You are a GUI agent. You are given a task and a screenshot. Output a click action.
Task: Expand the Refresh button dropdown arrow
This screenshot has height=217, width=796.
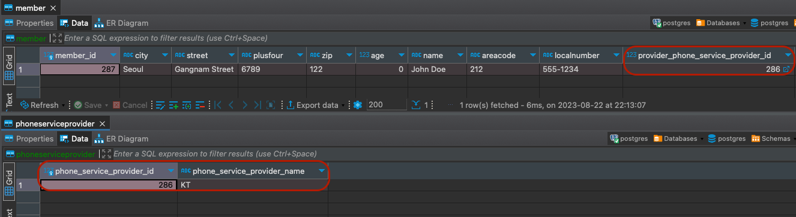tap(64, 105)
